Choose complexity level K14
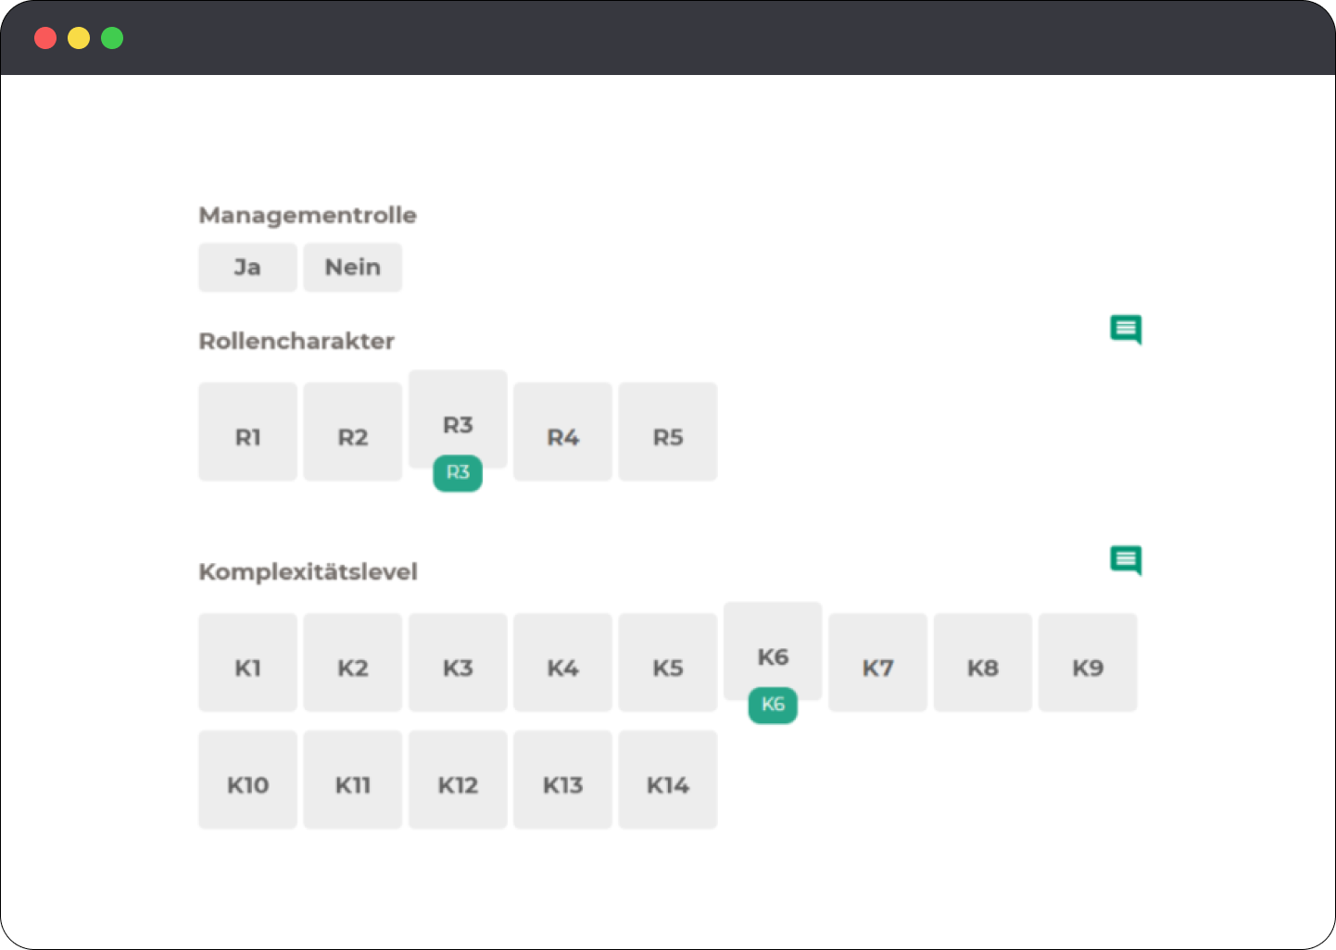The height and width of the screenshot is (950, 1336). coord(667,781)
